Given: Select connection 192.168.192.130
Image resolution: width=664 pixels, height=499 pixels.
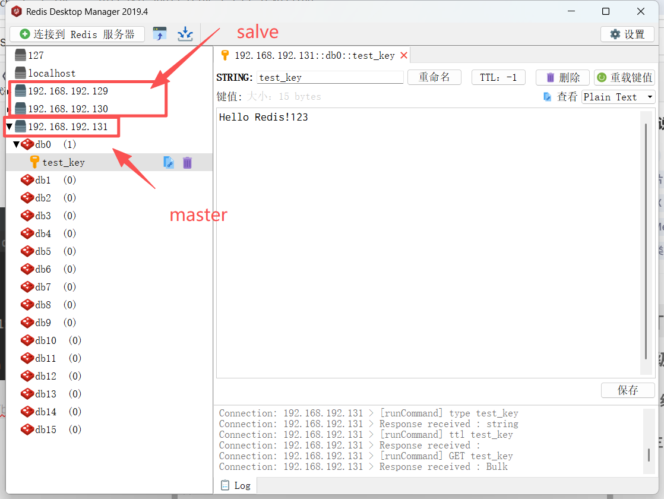Looking at the screenshot, I should tap(68, 109).
